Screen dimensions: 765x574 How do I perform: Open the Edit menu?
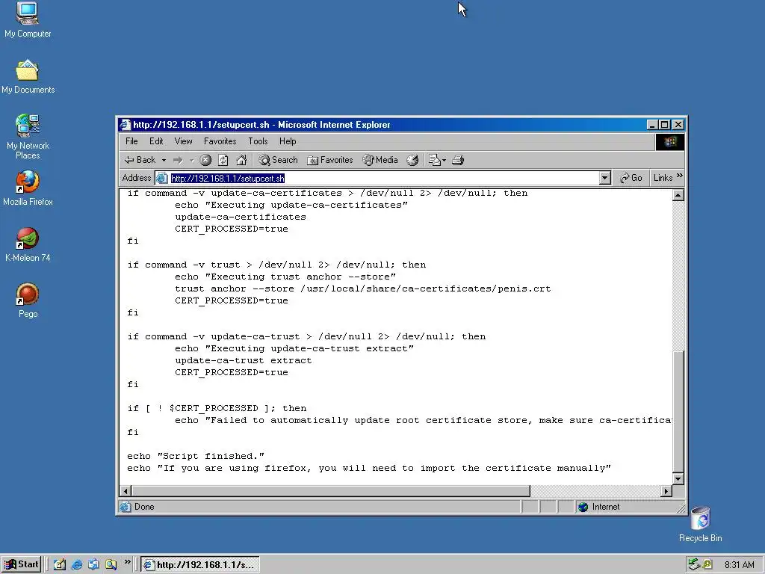point(156,141)
